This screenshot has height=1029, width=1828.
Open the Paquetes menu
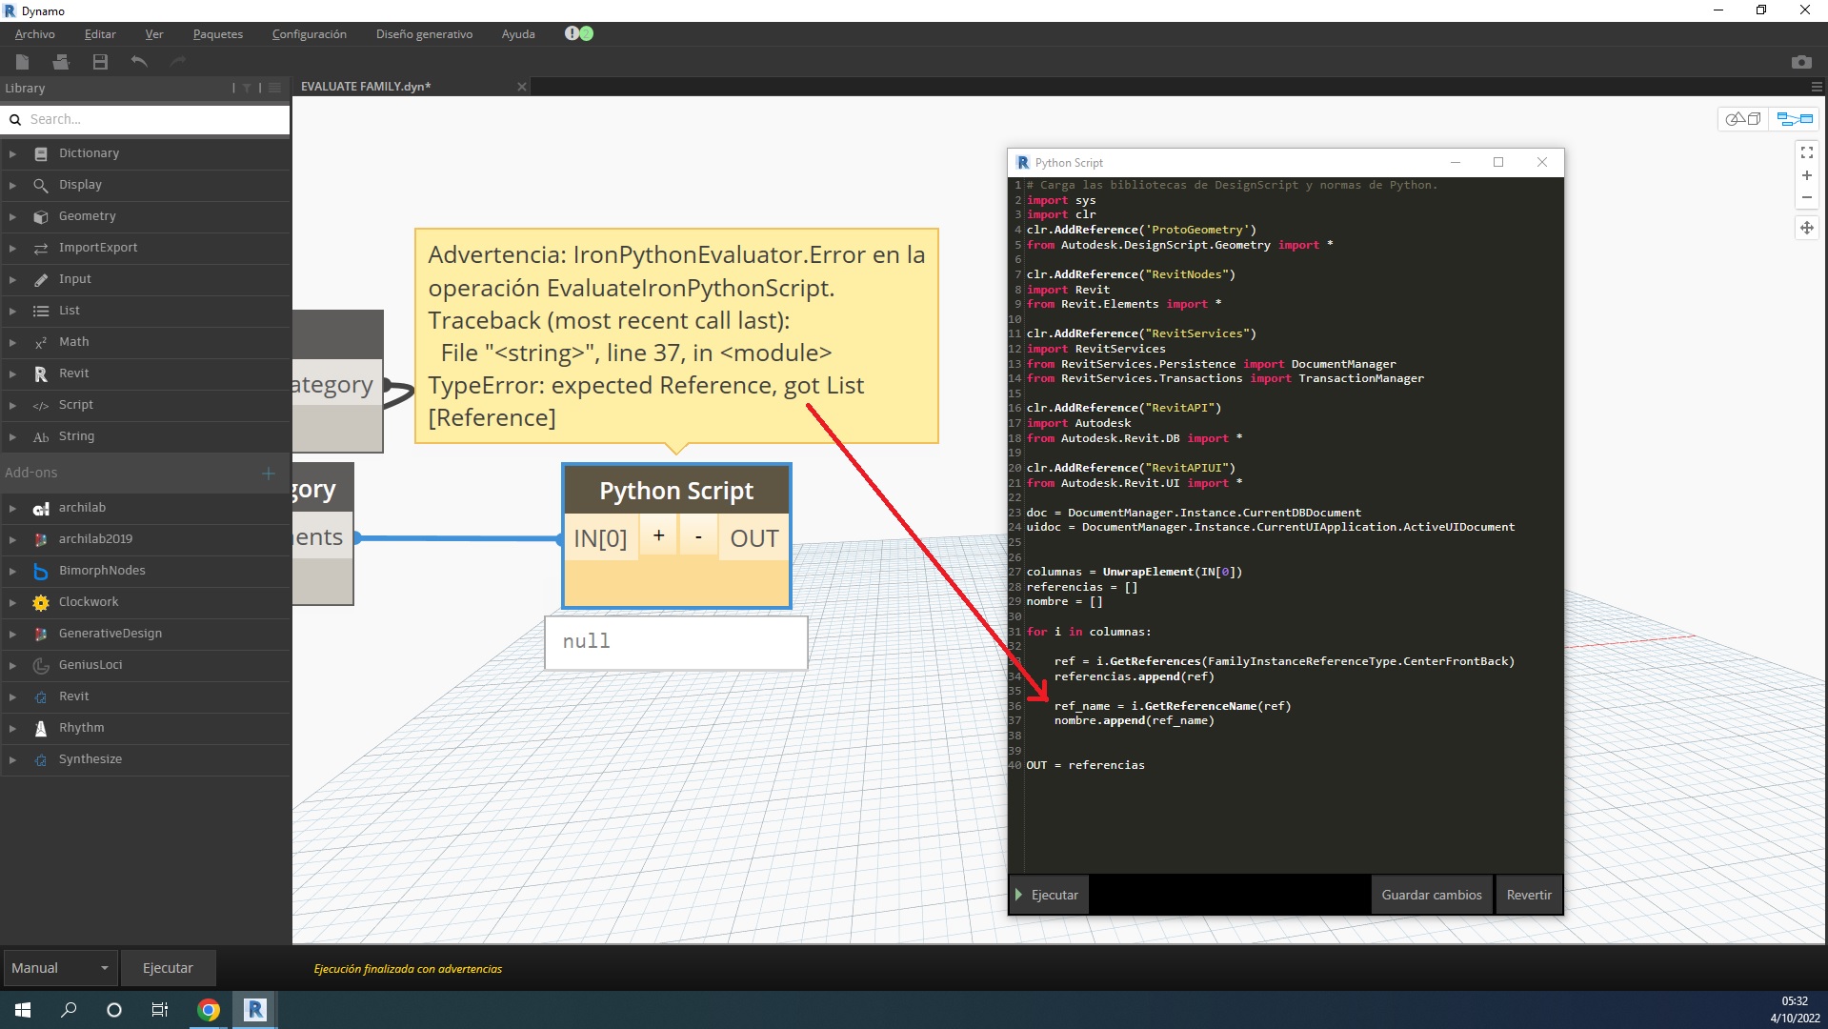[218, 33]
